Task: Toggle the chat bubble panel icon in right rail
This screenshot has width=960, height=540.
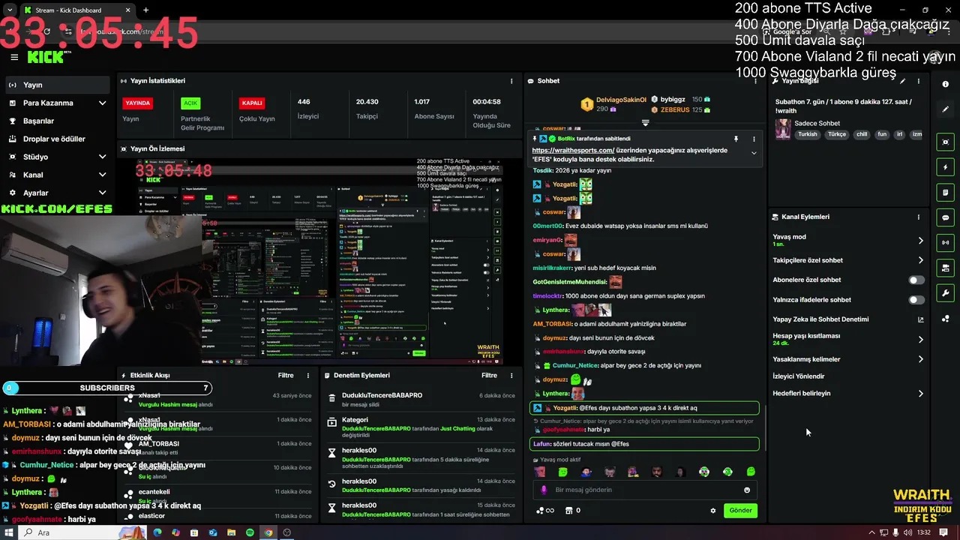Action: point(946,217)
